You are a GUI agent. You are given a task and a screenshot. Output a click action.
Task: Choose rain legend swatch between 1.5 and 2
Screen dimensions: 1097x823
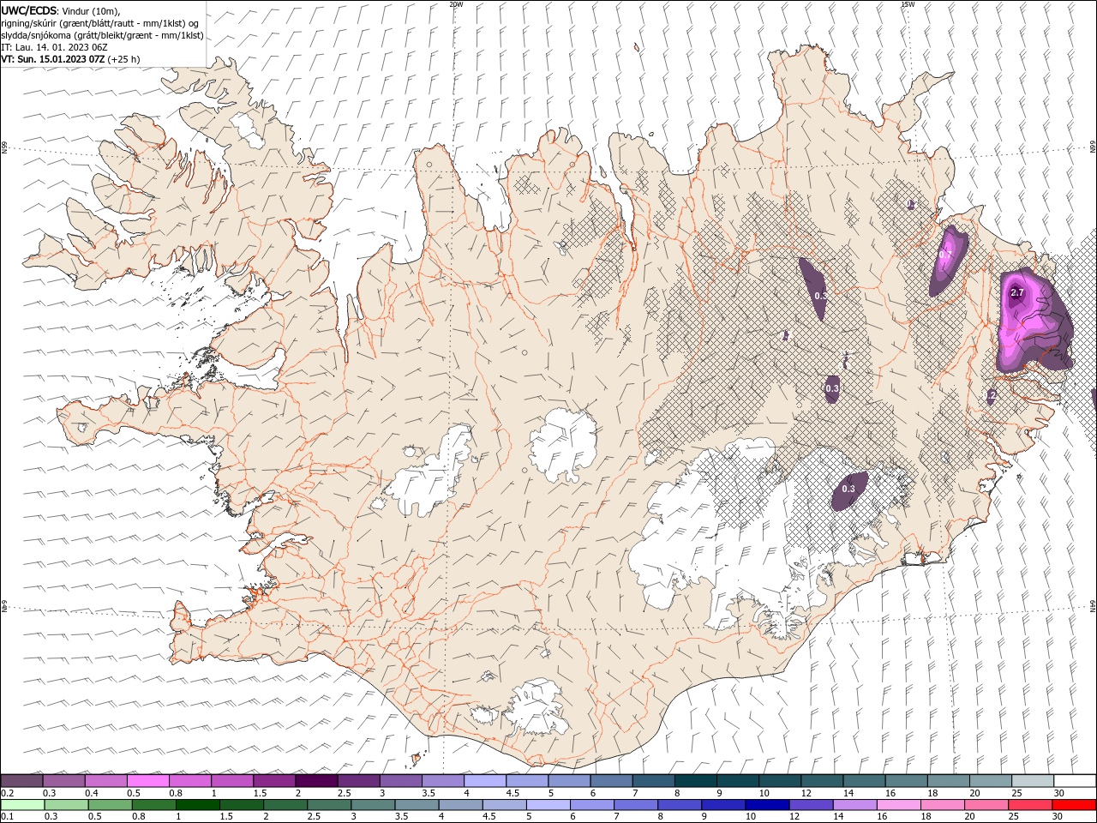(241, 805)
